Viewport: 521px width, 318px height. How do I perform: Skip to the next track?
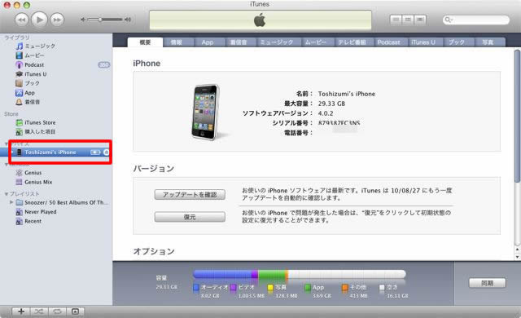point(57,20)
